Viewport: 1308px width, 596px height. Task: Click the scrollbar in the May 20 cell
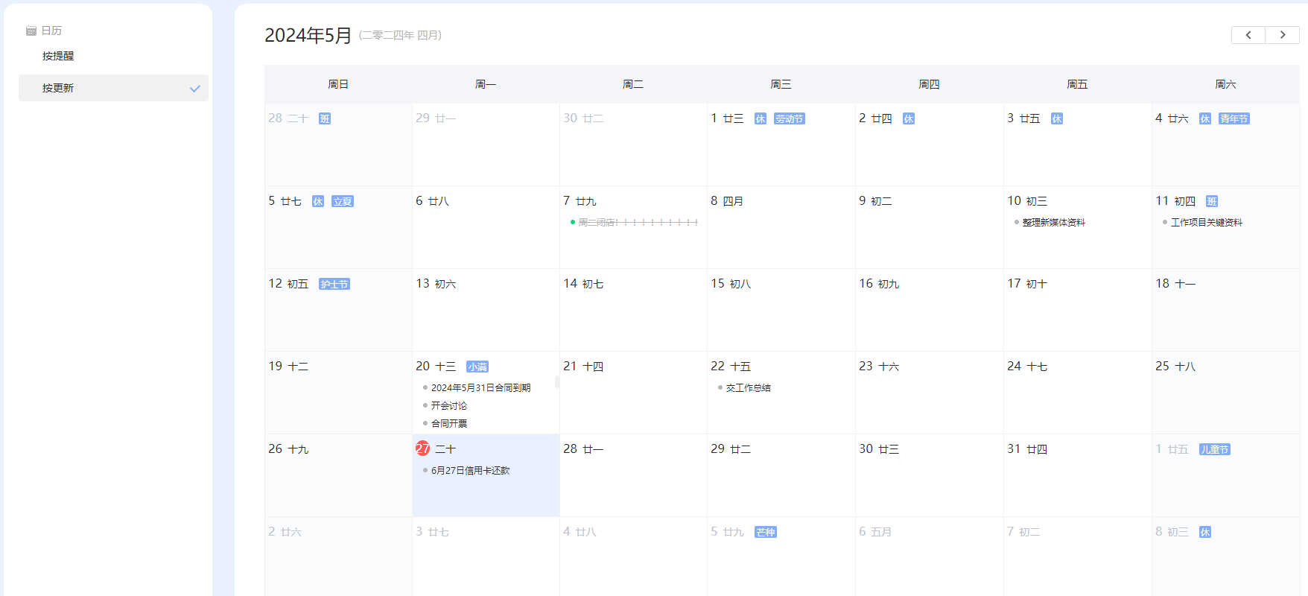click(557, 382)
